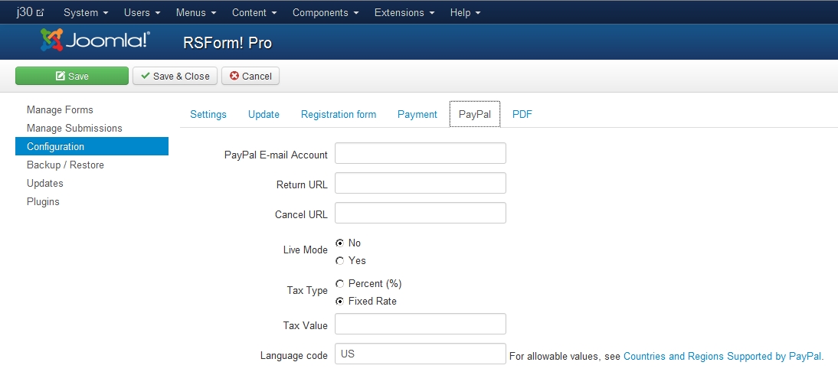Select Fixed Rate tax type

pos(339,301)
